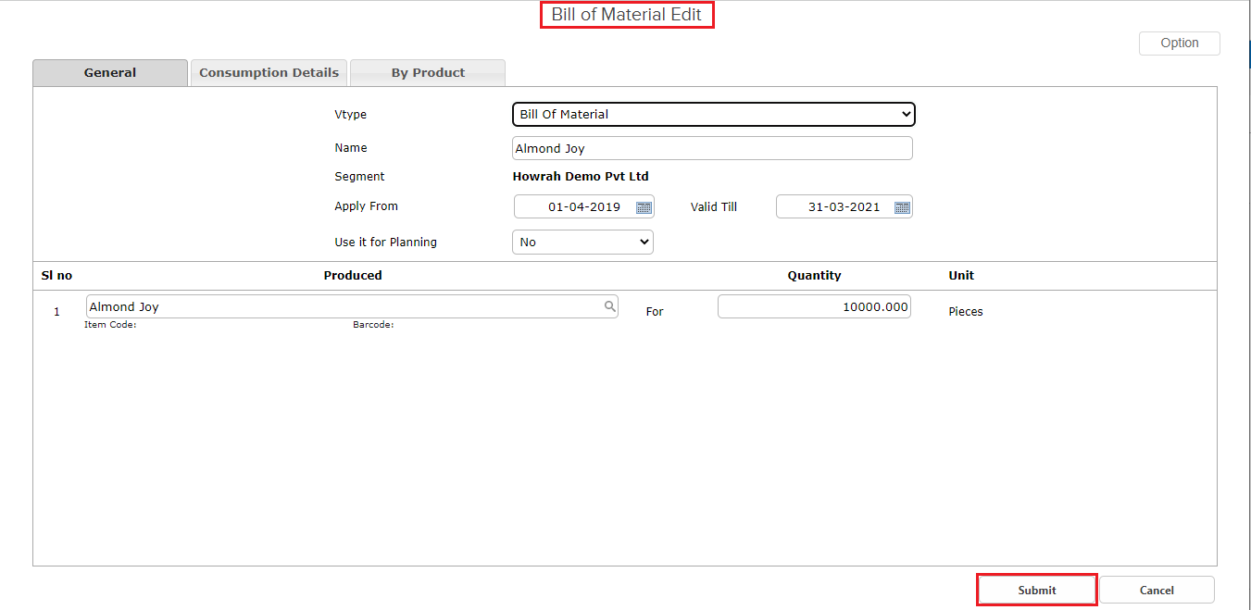Image resolution: width=1251 pixels, height=610 pixels.
Task: Click the Quantity column header
Action: point(814,276)
